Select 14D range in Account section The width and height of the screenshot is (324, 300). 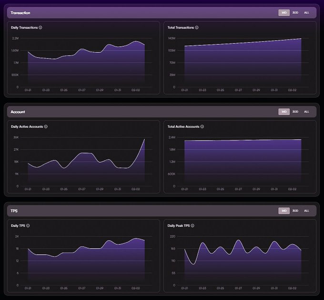tap(284, 112)
